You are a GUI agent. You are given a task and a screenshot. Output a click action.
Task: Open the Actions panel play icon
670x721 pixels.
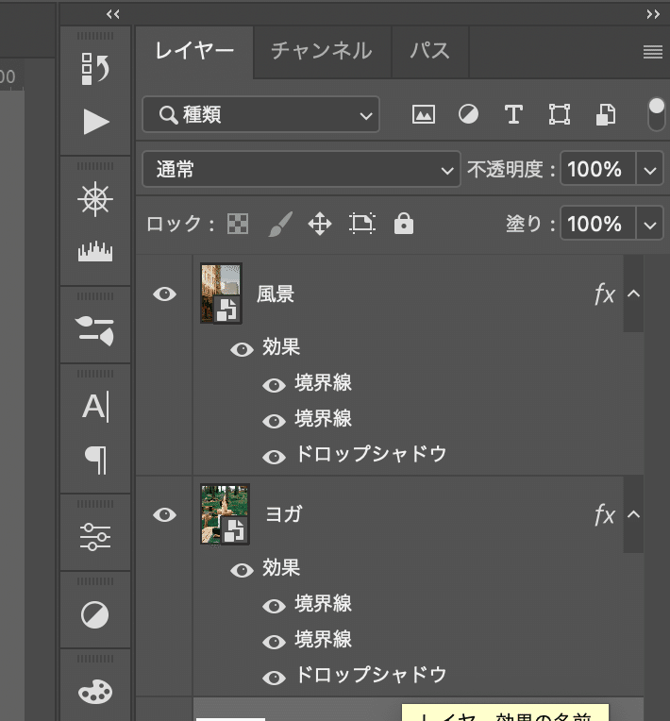[x=95, y=122]
